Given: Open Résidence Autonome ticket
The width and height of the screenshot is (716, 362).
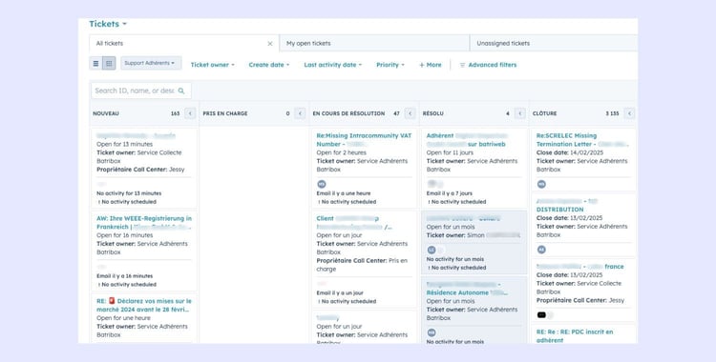Looking at the screenshot, I should pyautogui.click(x=467, y=289).
